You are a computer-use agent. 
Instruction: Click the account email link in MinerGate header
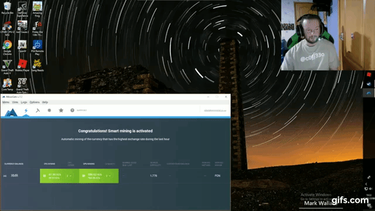coord(215,111)
